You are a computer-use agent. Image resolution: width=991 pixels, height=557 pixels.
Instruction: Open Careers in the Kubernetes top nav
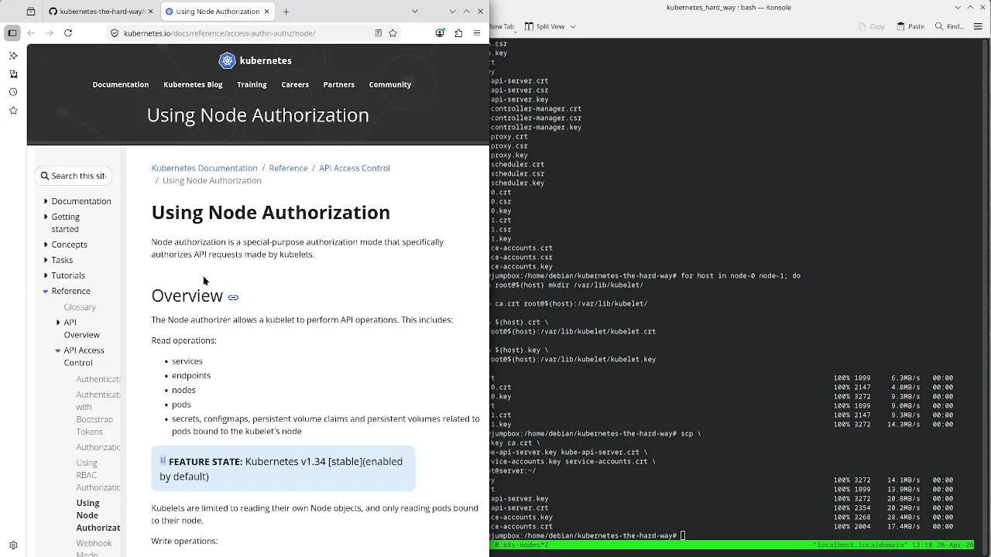(x=295, y=84)
